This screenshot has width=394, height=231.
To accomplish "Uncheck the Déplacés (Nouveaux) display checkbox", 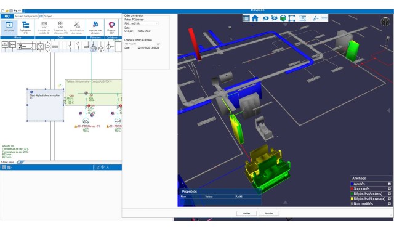I will 390,198.
